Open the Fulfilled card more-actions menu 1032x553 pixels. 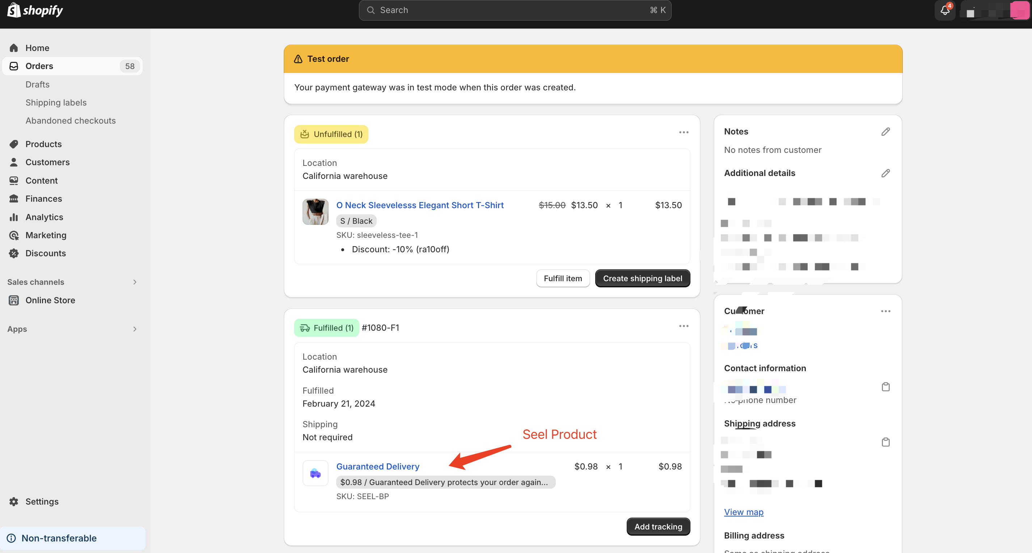tap(684, 326)
